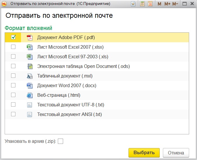Click the Adobe PDF file icon

[29, 37]
